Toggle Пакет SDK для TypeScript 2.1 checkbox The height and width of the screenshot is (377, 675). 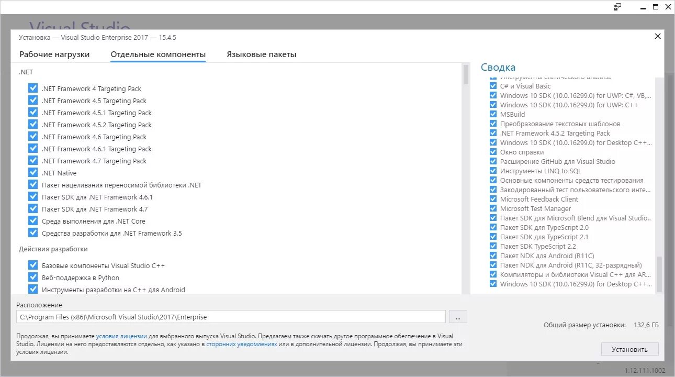click(493, 237)
